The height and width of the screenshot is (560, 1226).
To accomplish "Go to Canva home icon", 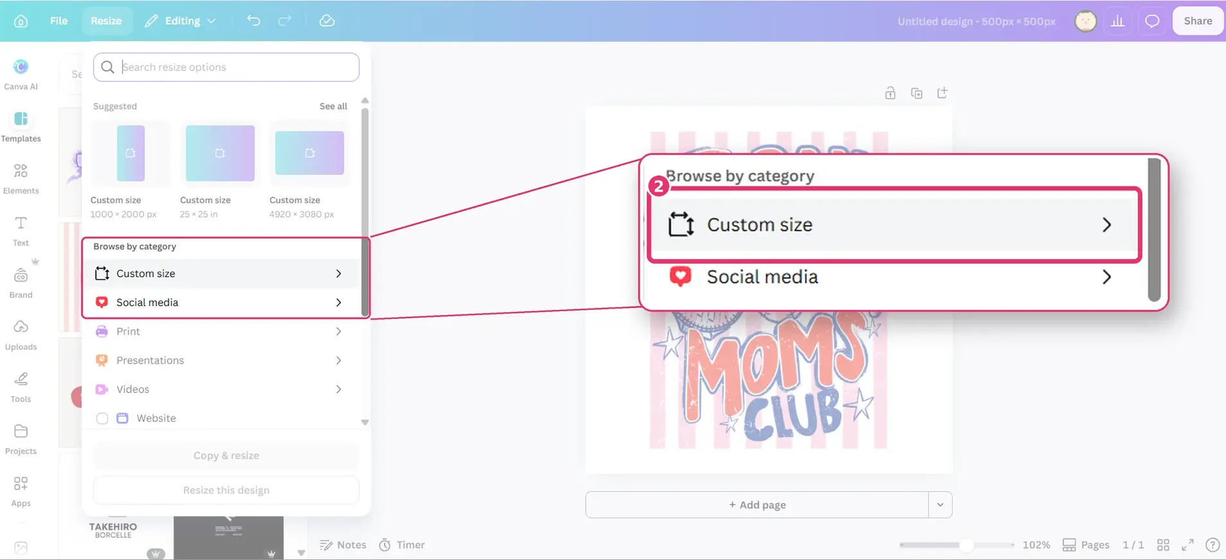I will [21, 21].
